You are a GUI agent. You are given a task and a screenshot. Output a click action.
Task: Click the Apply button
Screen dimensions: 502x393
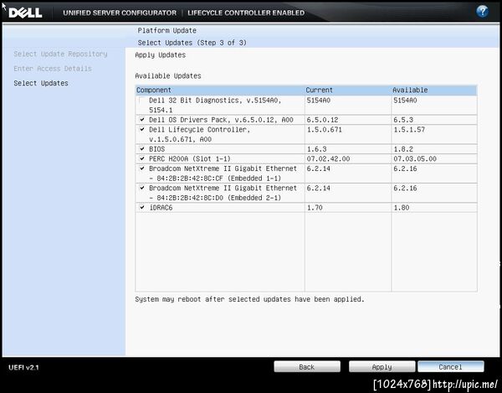(x=382, y=367)
